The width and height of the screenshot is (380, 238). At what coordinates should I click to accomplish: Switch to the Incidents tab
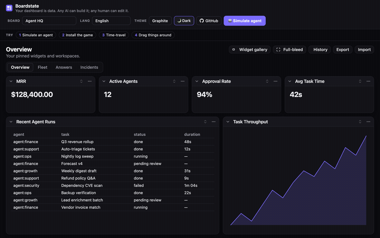(89, 67)
